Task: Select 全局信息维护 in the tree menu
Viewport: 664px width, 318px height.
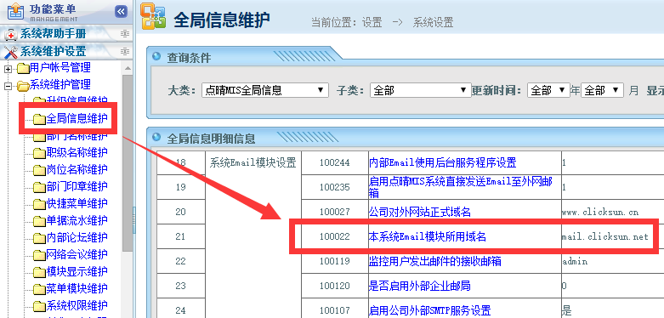Action: coord(77,119)
